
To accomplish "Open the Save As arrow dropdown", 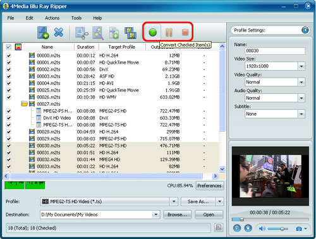I will point(220,201).
